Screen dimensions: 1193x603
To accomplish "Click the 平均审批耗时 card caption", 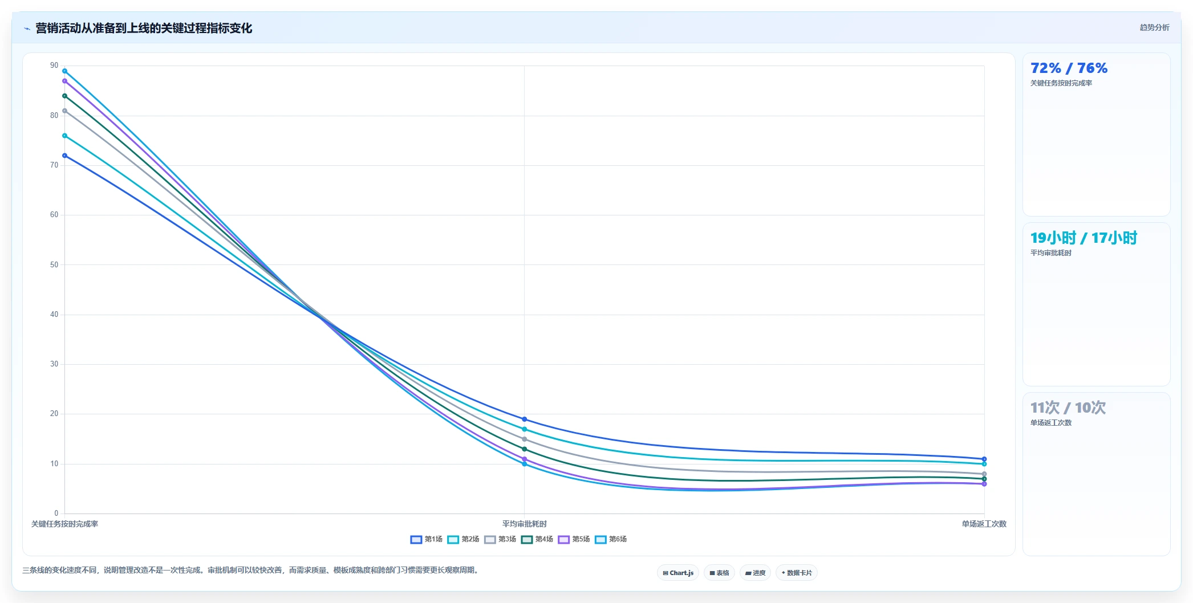I will pyautogui.click(x=1050, y=253).
